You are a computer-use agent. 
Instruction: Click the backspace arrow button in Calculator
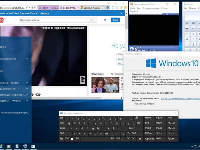tap(187, 28)
